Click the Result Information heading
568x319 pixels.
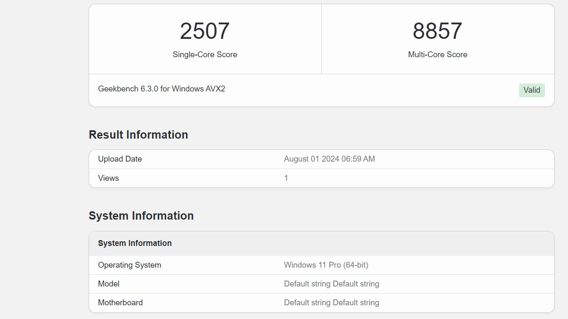[138, 135]
